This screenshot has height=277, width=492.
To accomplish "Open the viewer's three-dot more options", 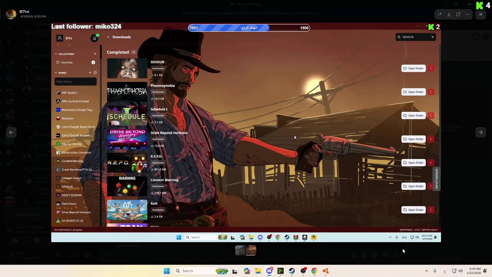I will tap(467, 15).
